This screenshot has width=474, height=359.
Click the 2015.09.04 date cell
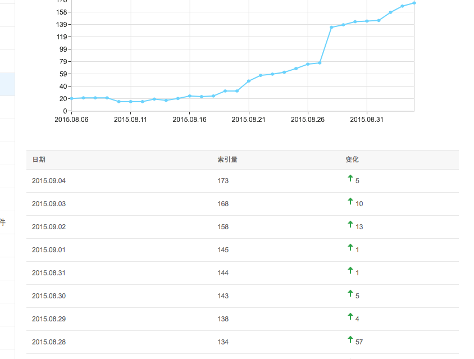(x=49, y=181)
